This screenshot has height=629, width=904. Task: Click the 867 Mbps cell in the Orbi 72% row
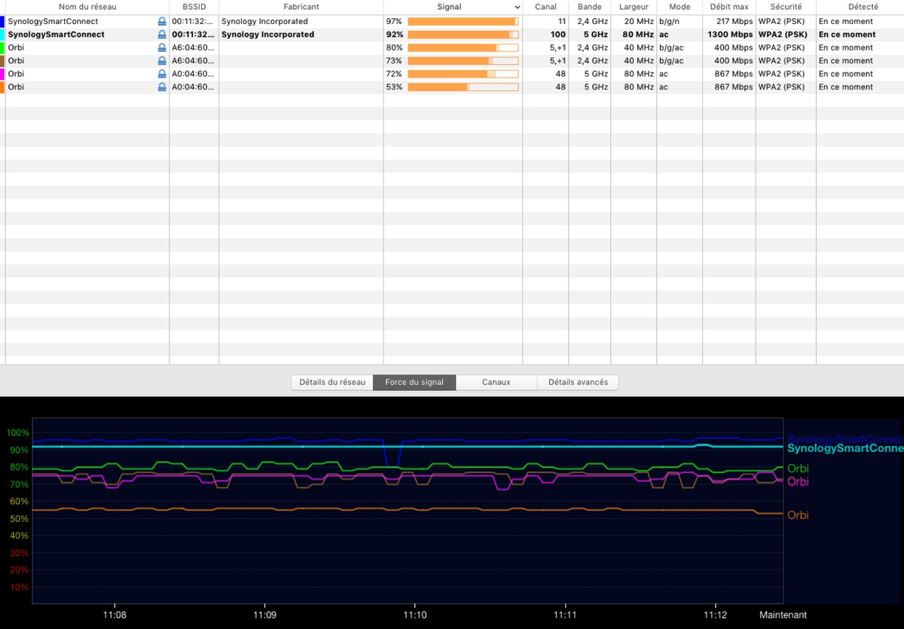tap(733, 74)
